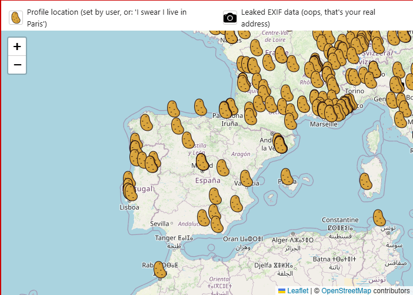The width and height of the screenshot is (413, 295).
Task: Click the Marseille city label on map
Action: click(x=323, y=124)
